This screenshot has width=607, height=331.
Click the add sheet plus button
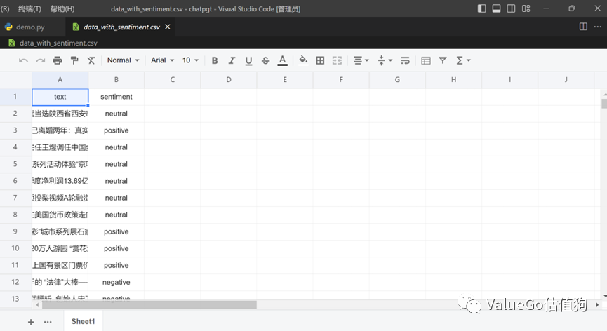pos(30,321)
